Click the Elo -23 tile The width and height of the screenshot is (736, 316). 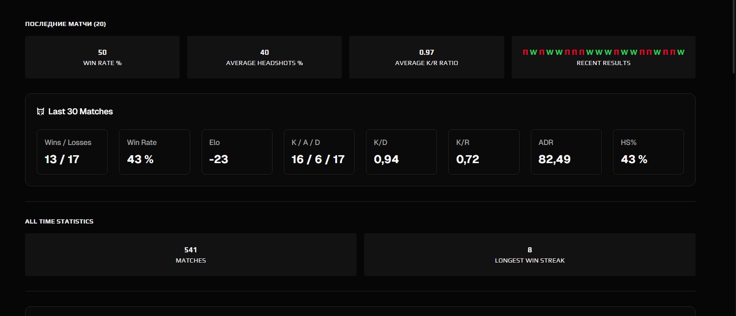(237, 152)
